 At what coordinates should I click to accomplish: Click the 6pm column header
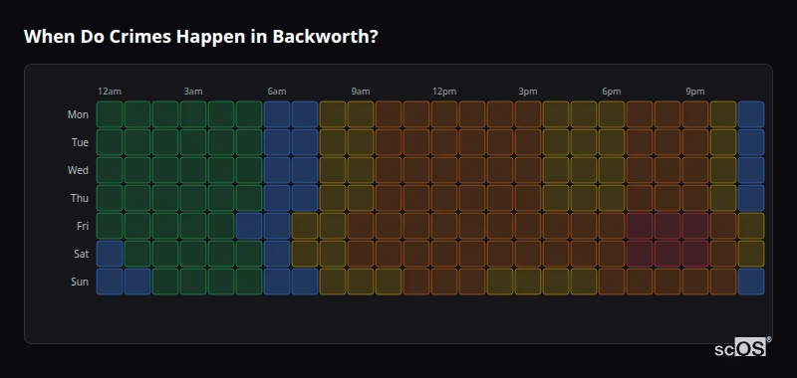click(x=612, y=92)
